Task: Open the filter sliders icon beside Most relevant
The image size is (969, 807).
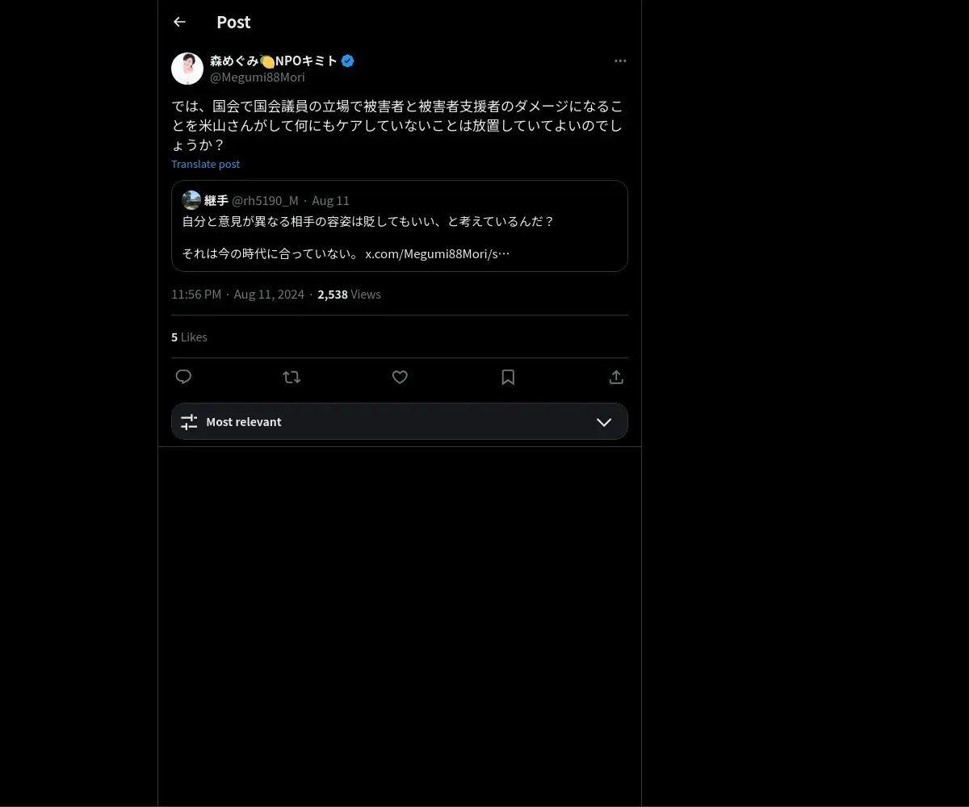Action: point(189,422)
